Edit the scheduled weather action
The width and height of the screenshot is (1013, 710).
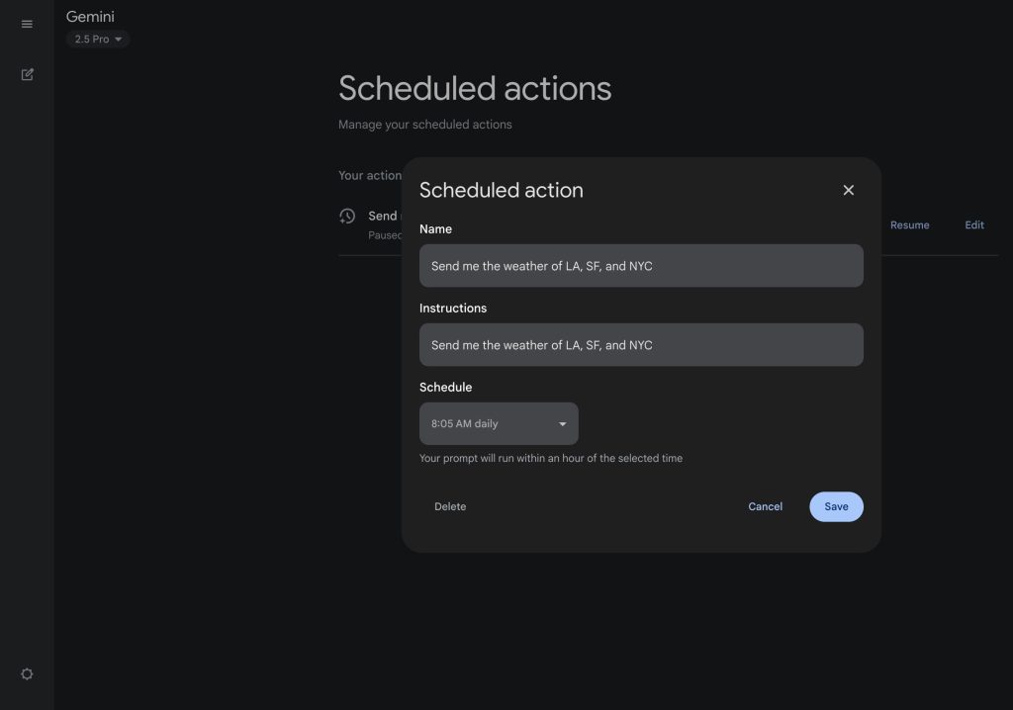click(973, 224)
